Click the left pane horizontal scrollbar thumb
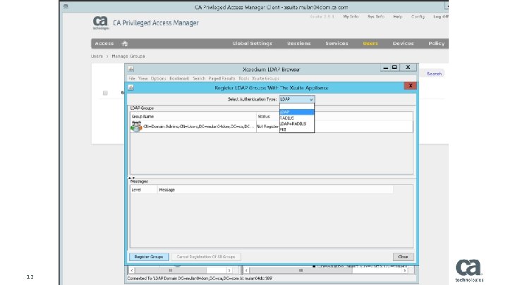 (171, 270)
